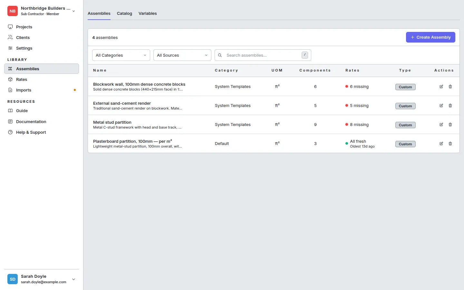Click the Rates cube icon
Viewport: 464px width, 290px height.
[x=10, y=79]
